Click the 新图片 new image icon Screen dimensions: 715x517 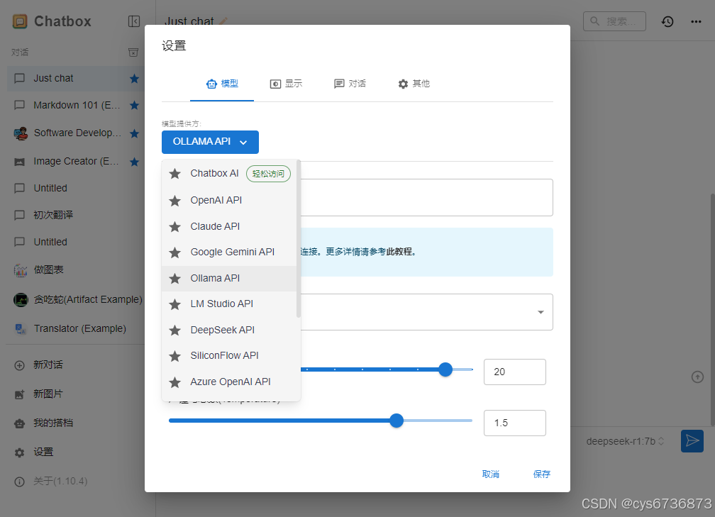20,394
